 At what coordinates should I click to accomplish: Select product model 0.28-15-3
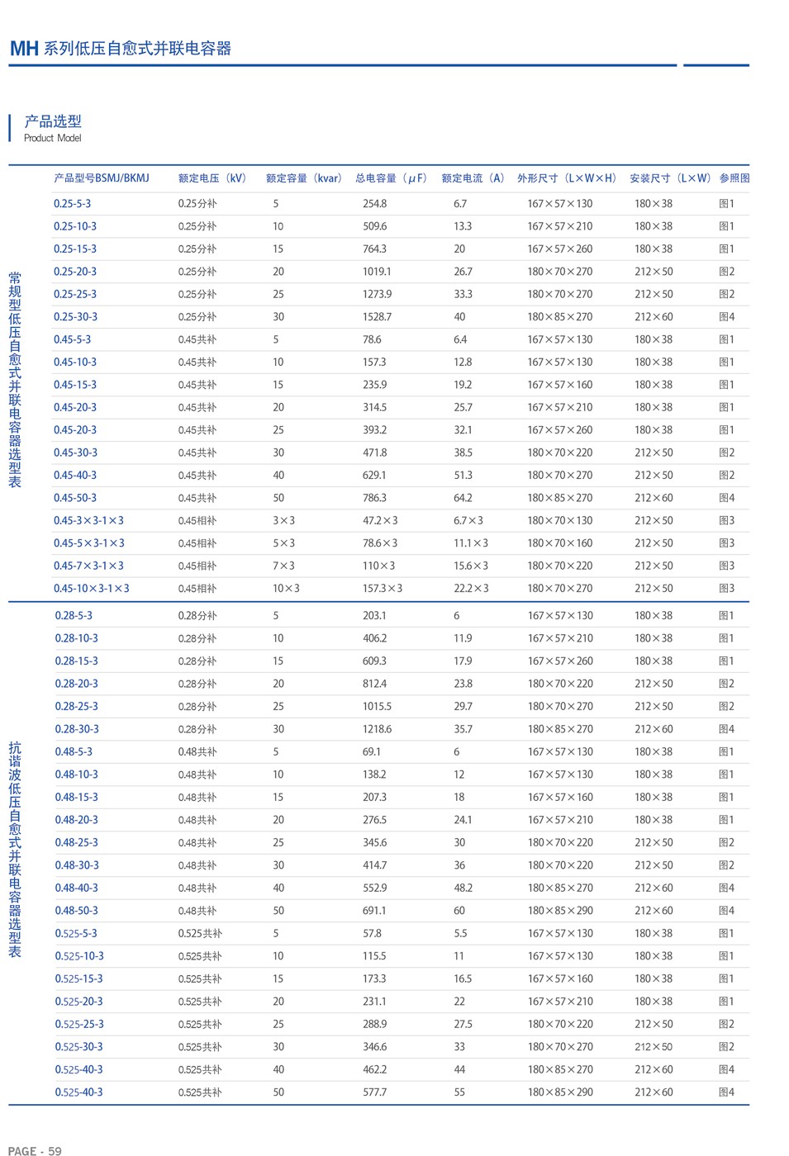pos(76,661)
